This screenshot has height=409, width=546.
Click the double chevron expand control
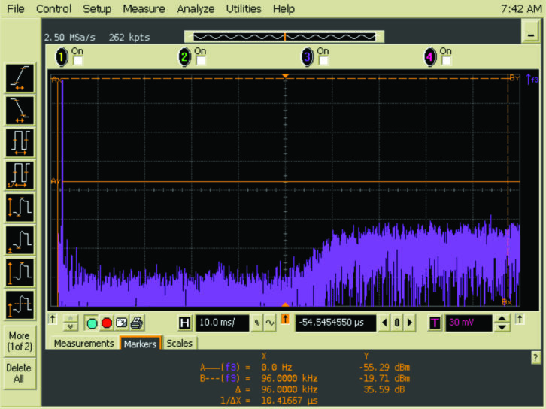pyautogui.click(x=71, y=323)
